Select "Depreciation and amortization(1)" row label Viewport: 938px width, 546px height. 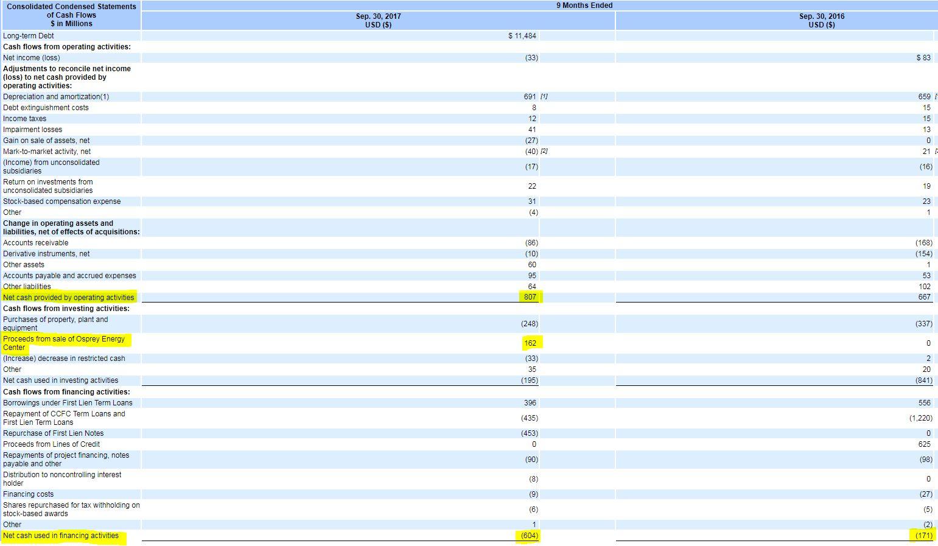(x=56, y=97)
